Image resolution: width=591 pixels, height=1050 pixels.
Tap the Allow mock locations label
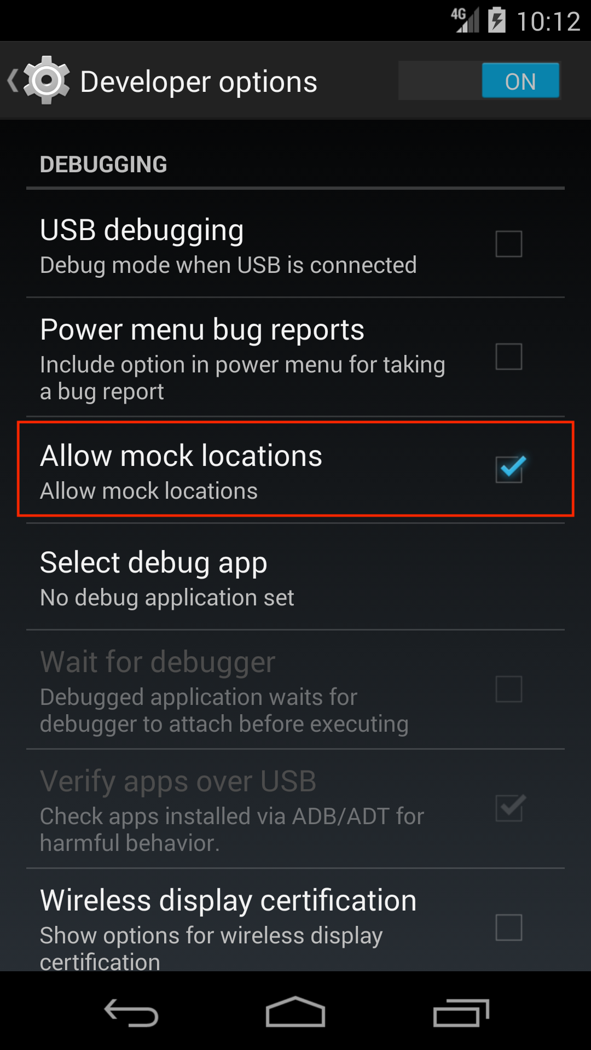(181, 456)
